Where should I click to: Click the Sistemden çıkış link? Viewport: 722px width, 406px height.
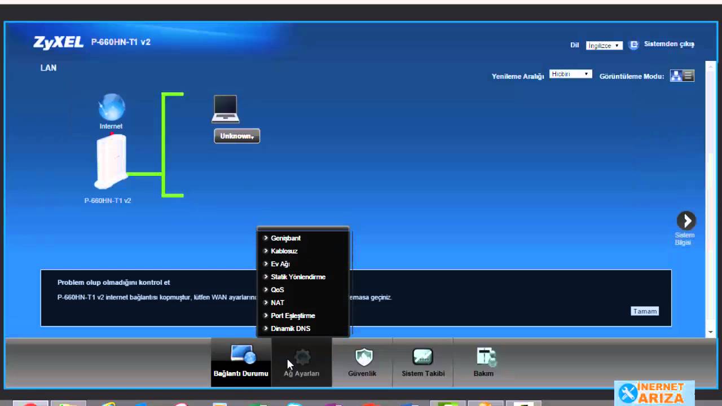669,44
